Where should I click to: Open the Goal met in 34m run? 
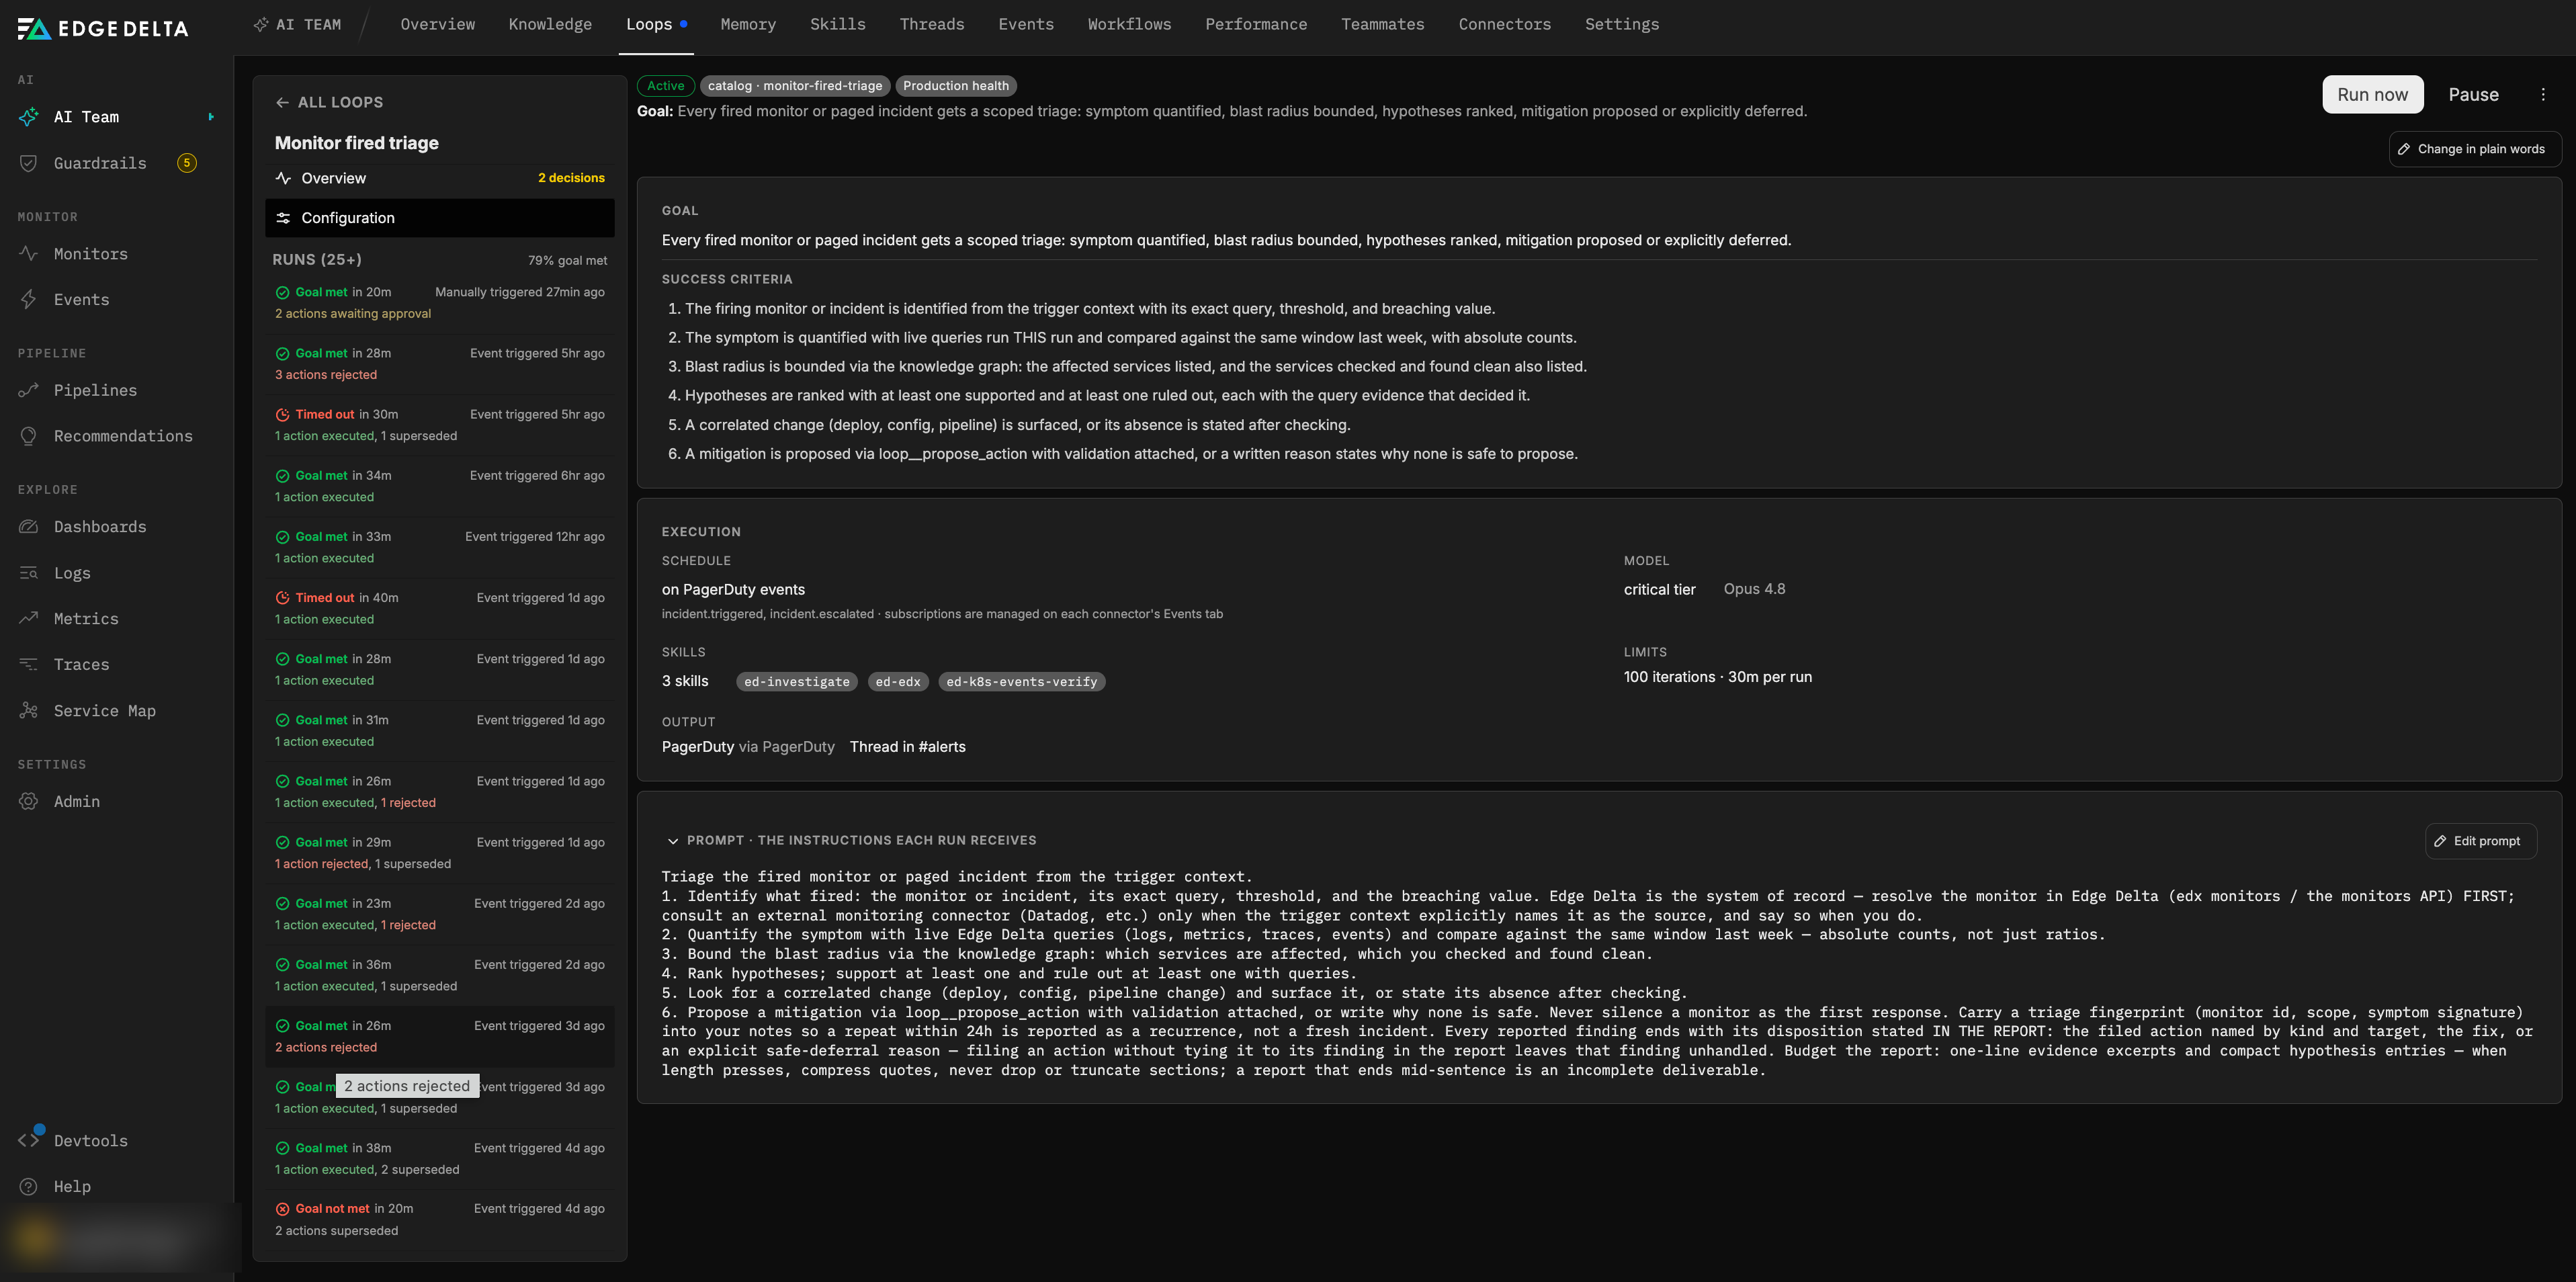pos(440,486)
